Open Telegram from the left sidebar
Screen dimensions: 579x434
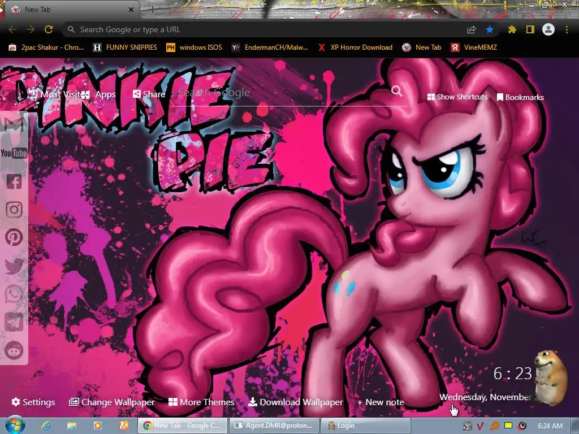(14, 322)
